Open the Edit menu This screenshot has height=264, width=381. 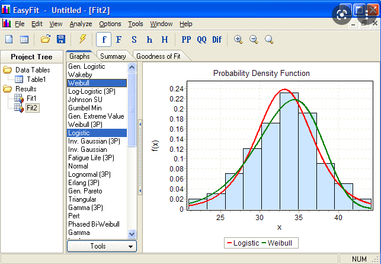tap(37, 24)
